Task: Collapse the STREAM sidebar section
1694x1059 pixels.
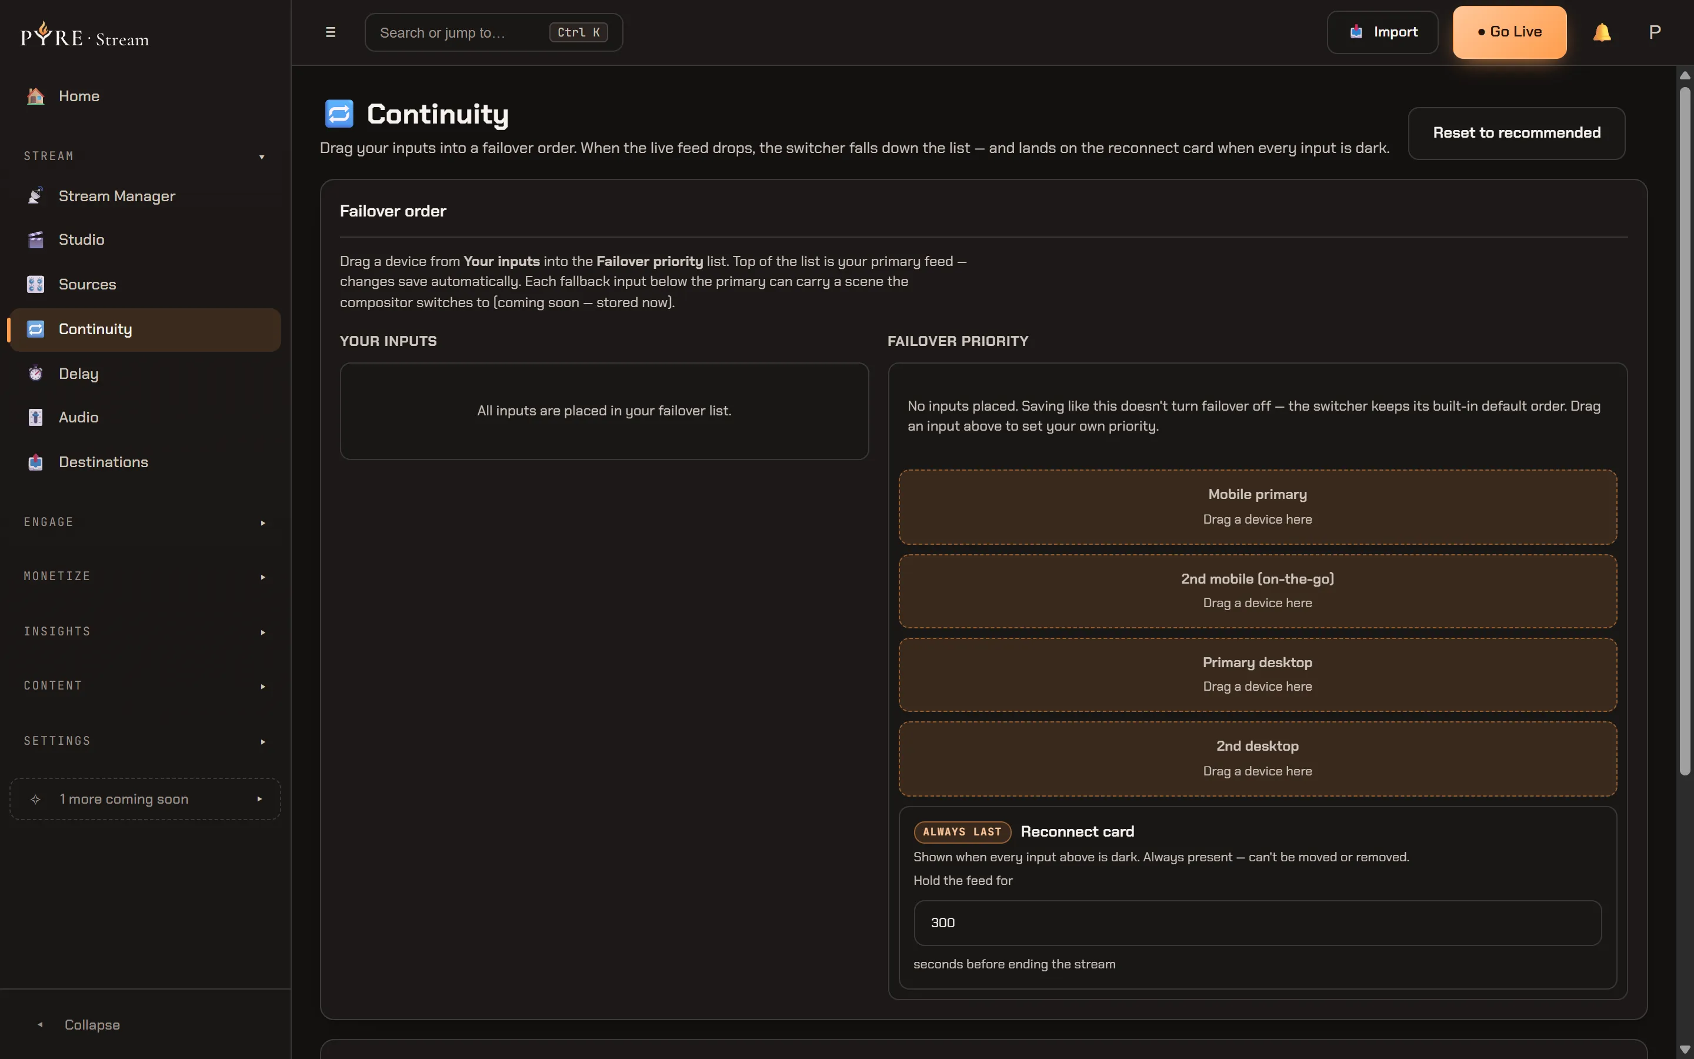Action: point(145,156)
